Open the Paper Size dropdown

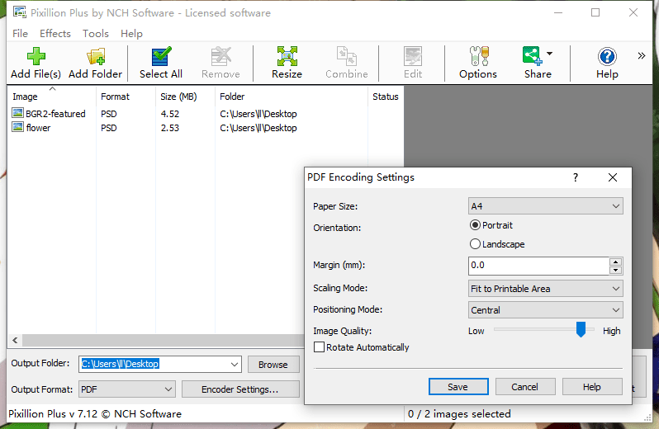pyautogui.click(x=546, y=206)
